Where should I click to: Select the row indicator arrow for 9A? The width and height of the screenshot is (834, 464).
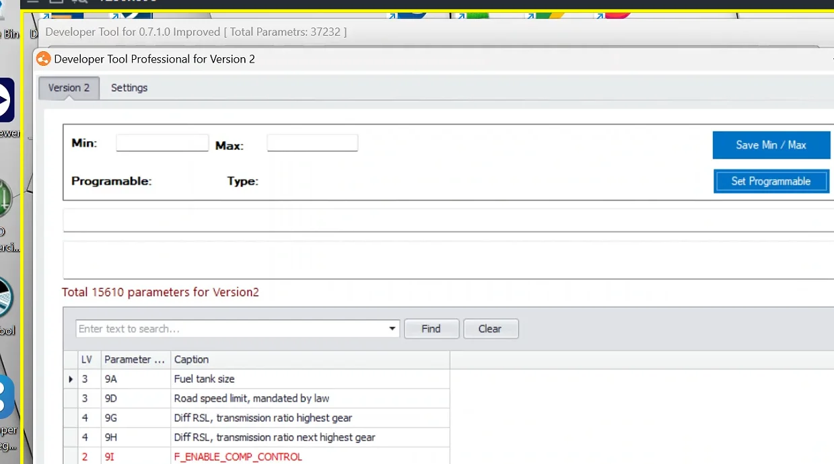point(71,379)
